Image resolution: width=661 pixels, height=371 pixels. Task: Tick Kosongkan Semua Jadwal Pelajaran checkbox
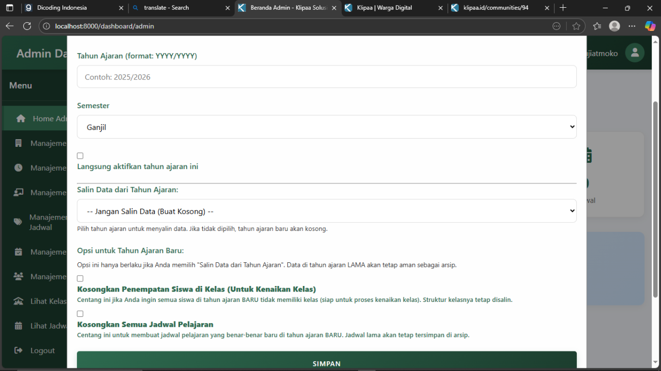pos(80,313)
